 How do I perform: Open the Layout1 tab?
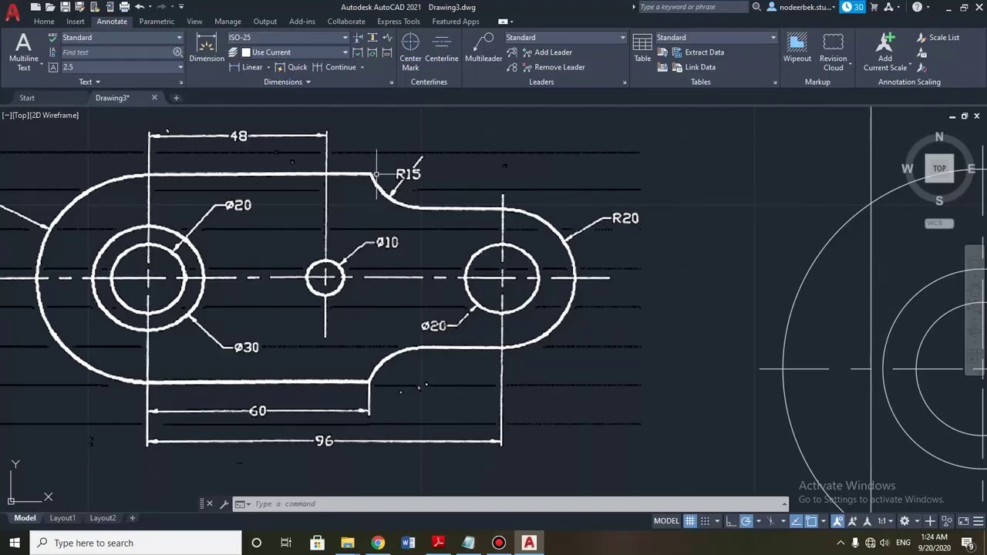pos(62,518)
